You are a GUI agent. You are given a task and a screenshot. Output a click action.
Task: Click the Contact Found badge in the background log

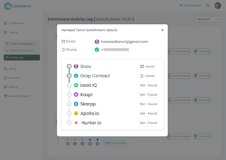point(115,143)
